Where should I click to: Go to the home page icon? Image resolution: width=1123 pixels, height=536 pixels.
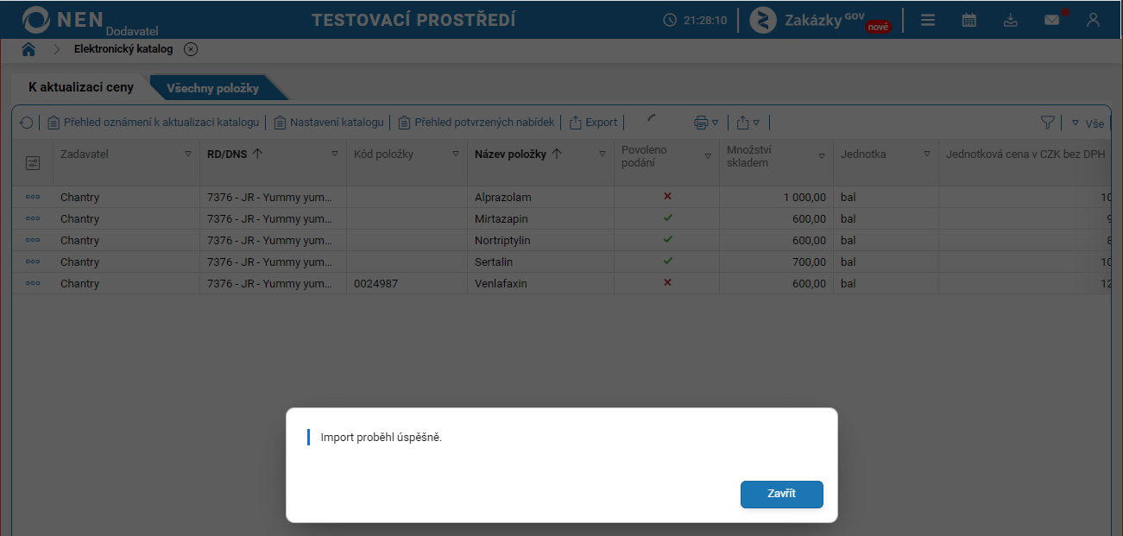click(x=28, y=49)
